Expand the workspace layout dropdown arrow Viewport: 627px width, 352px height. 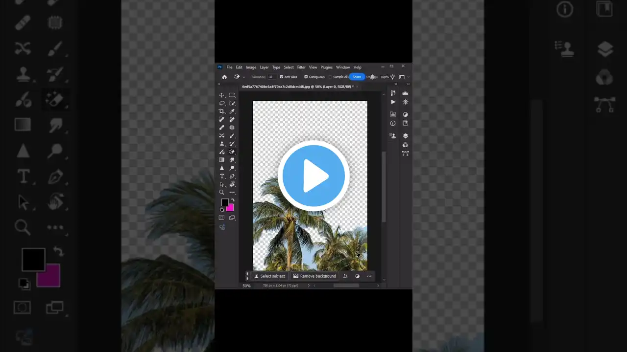[x=409, y=77]
